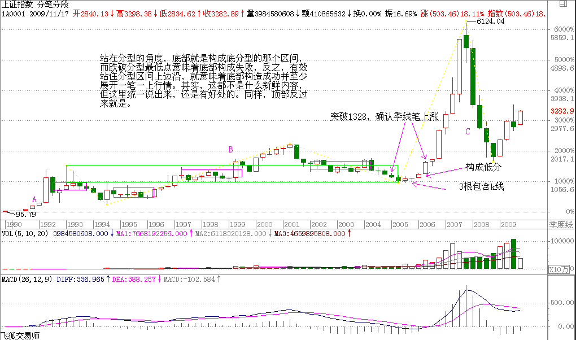Click the magenta letter A wave label
Image resolution: width=576 pixels, height=340 pixels.
point(34,199)
